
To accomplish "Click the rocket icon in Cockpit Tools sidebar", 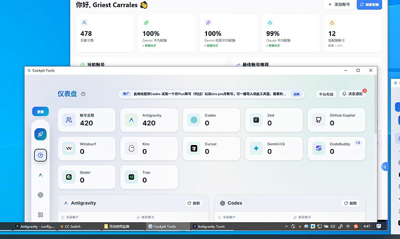I will click(x=41, y=135).
